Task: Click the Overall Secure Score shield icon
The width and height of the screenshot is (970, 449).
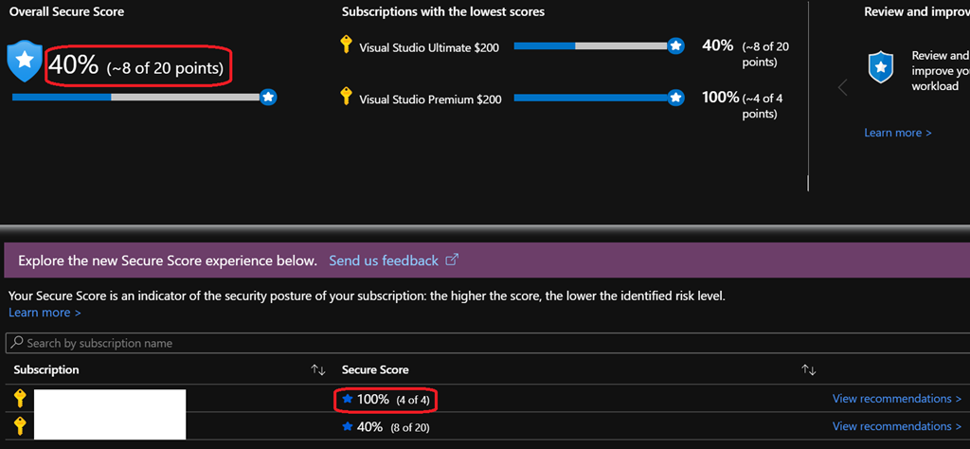Action: point(25,62)
